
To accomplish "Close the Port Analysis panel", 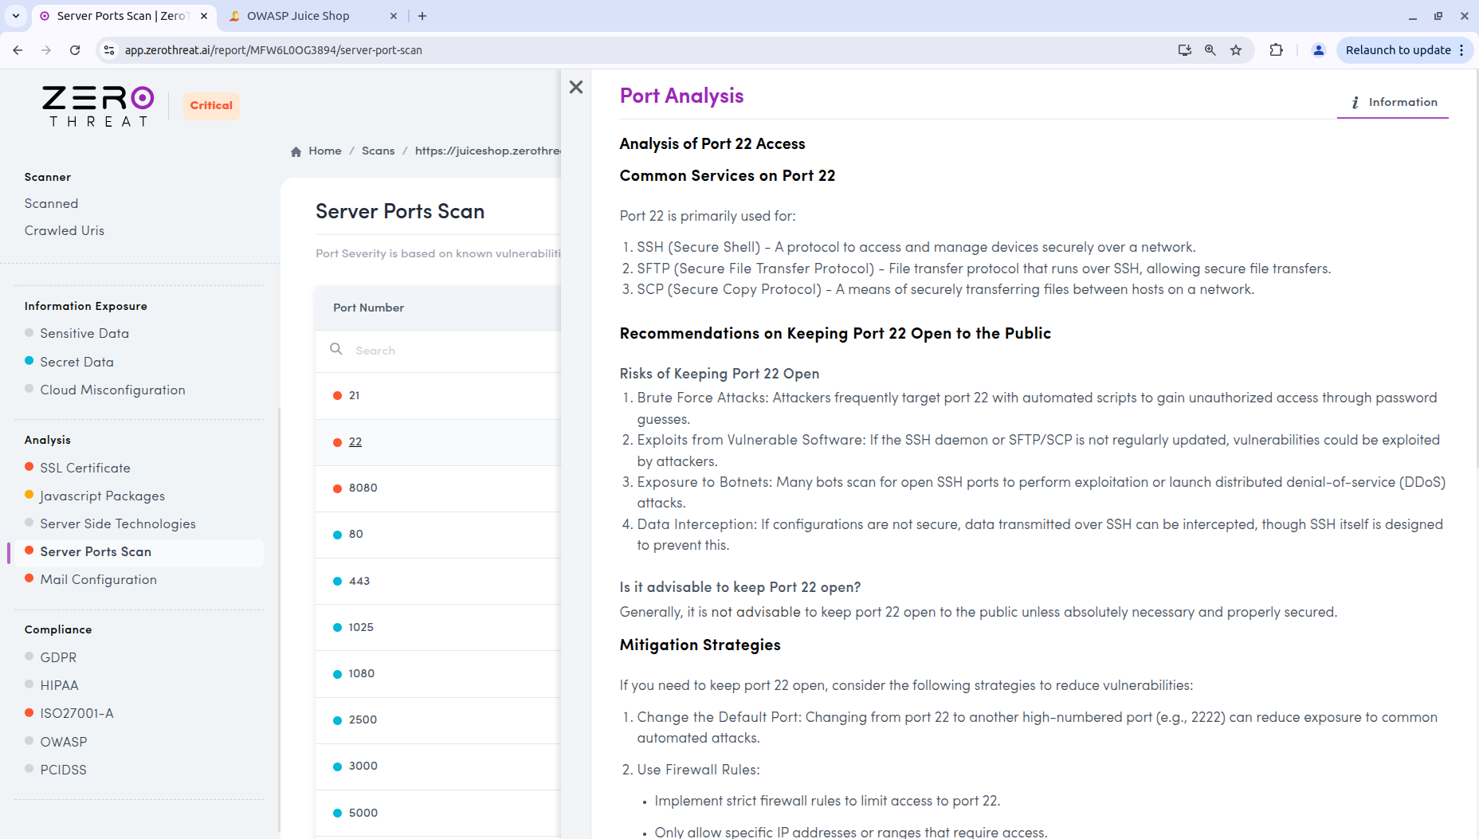I will coord(576,87).
